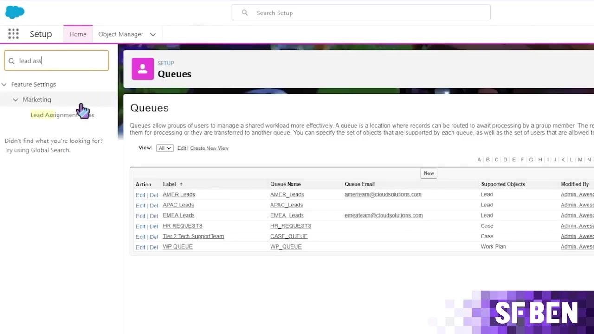Click the Queue Name column header
This screenshot has width=594, height=334.
coord(285,184)
